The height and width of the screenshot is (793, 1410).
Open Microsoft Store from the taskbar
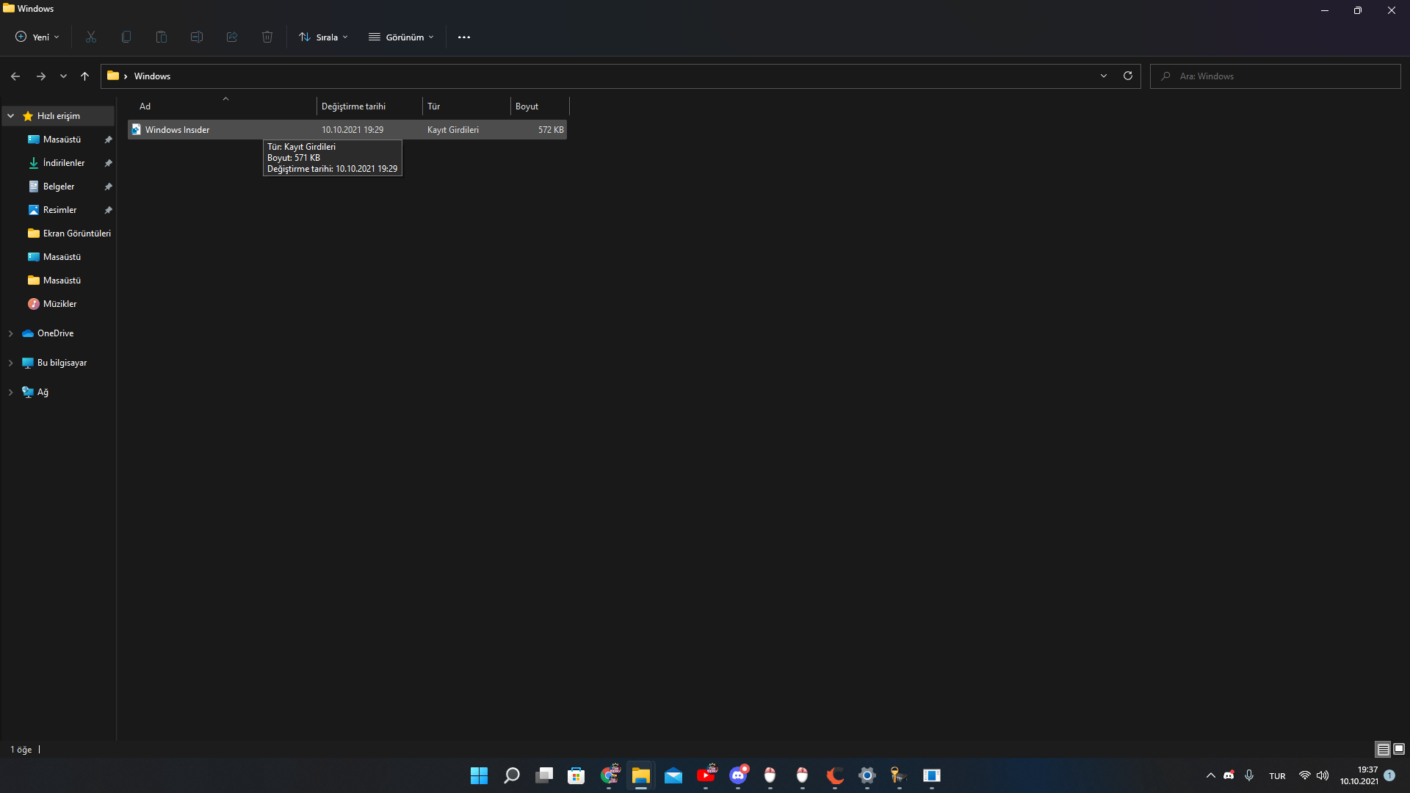576,775
